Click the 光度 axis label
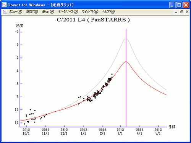The image size is (191, 143). point(19,26)
